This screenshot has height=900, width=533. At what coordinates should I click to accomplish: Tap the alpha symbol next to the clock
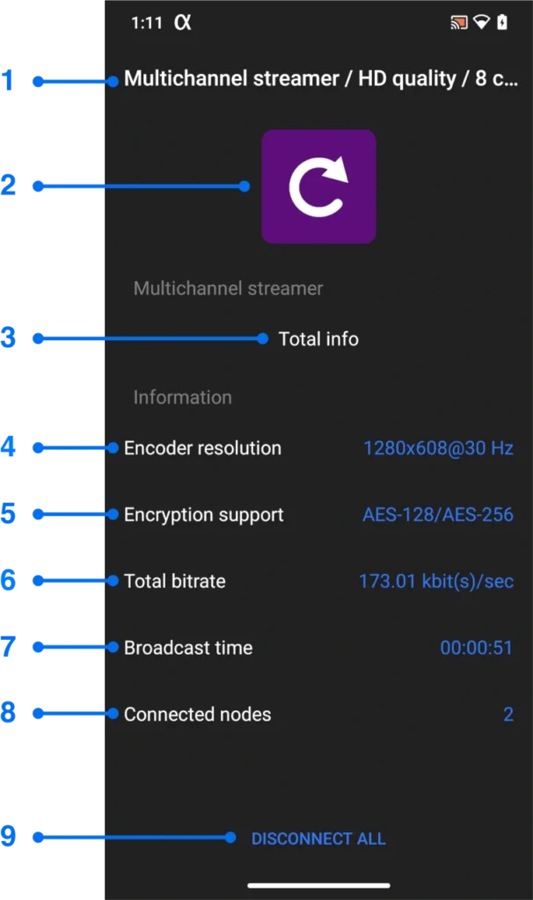[184, 23]
